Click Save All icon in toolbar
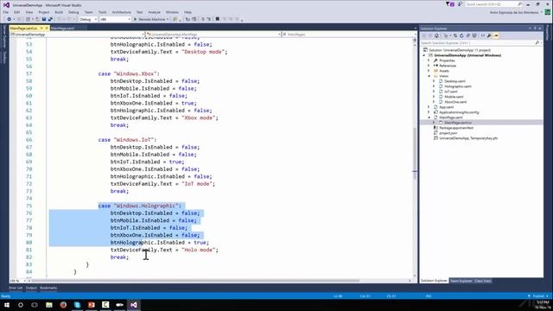The image size is (553, 311). click(50, 19)
